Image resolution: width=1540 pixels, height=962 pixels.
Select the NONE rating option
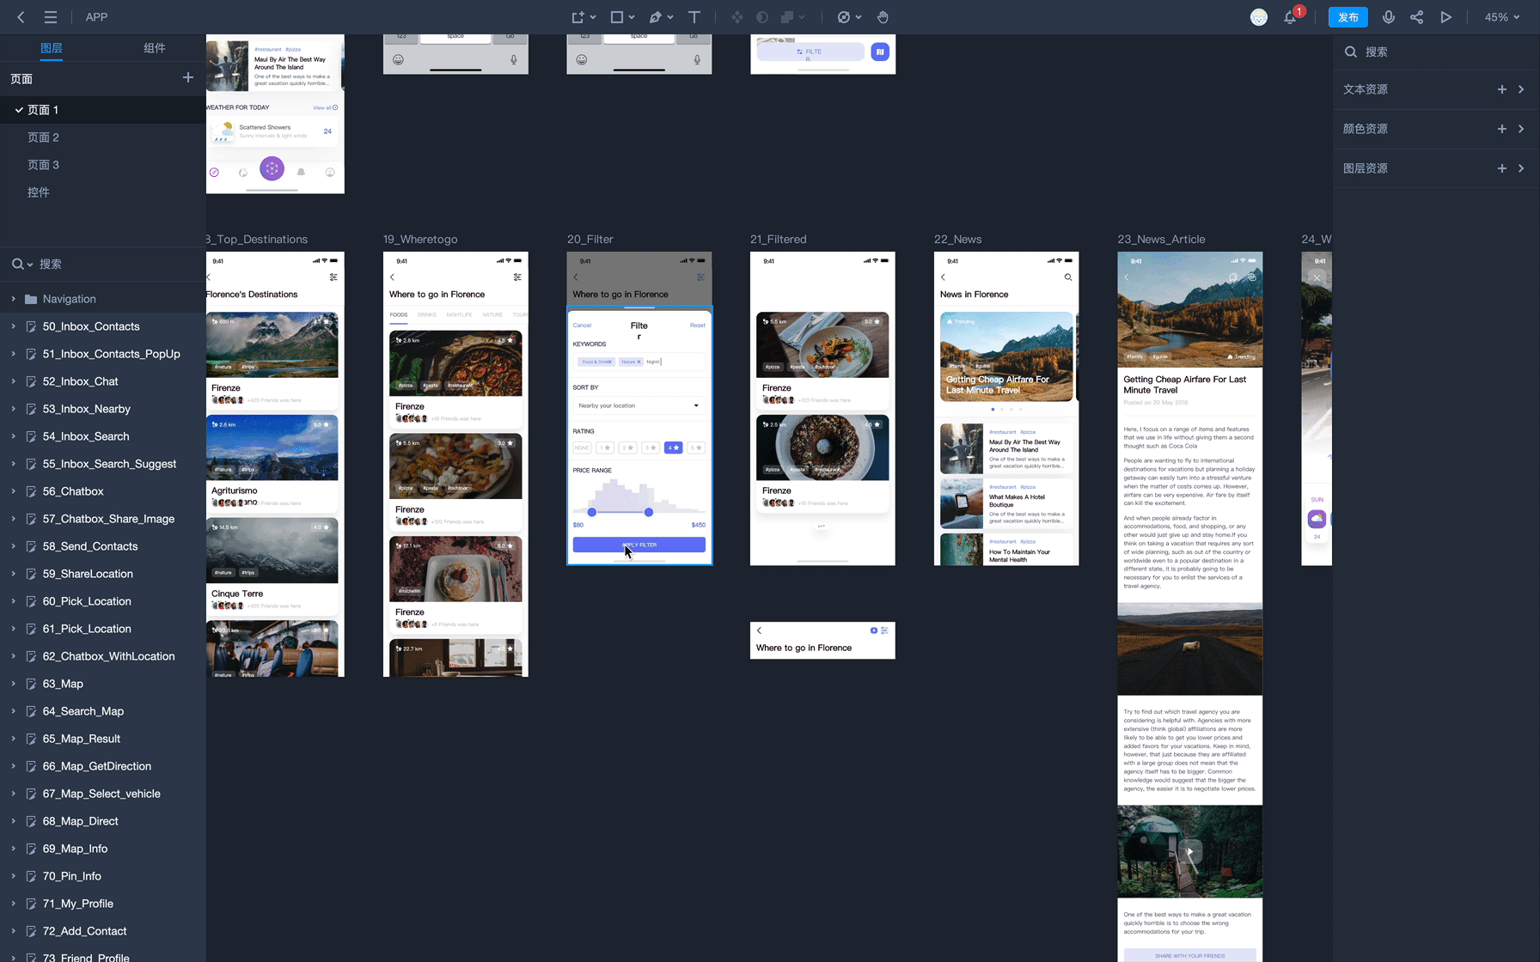point(582,448)
